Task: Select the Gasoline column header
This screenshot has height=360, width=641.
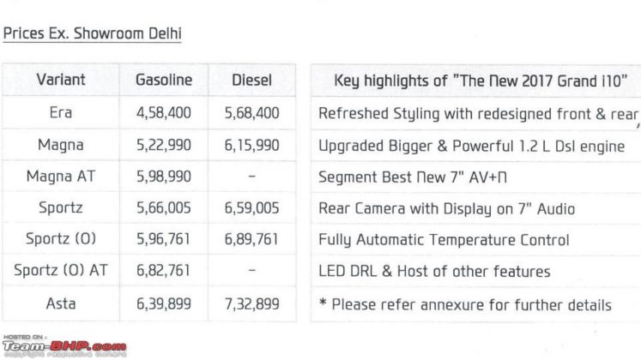Action: click(164, 81)
